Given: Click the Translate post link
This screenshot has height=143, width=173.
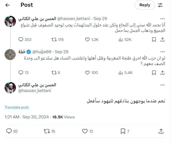Looking at the screenshot, I should 17,107.
